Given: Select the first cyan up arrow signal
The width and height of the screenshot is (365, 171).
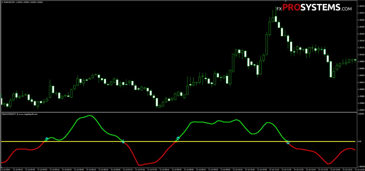Looking at the screenshot, I should [x=47, y=139].
